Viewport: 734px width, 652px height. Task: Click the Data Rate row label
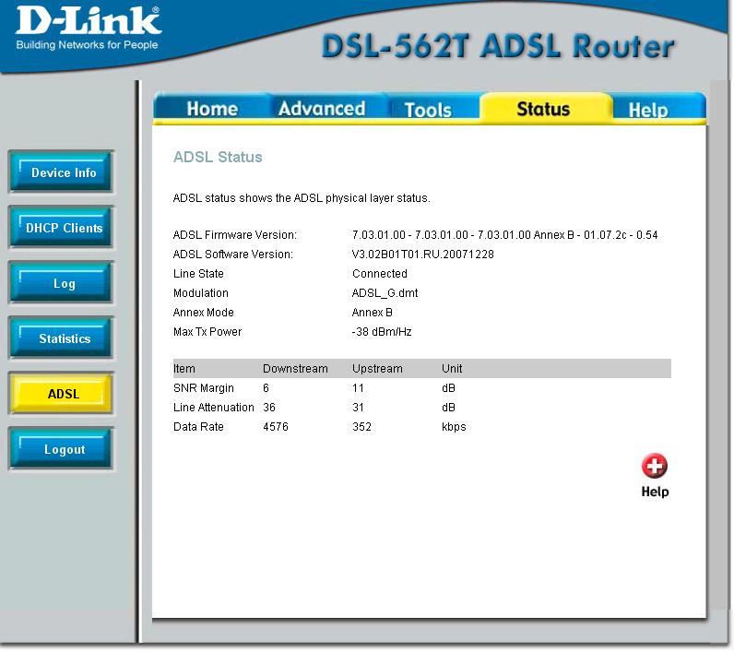[198, 427]
